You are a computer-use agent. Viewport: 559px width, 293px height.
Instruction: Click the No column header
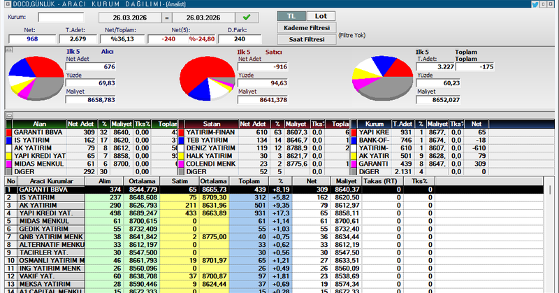coord(10,181)
